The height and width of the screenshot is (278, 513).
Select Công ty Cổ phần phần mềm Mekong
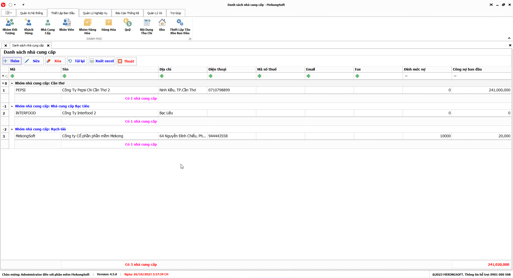point(110,136)
